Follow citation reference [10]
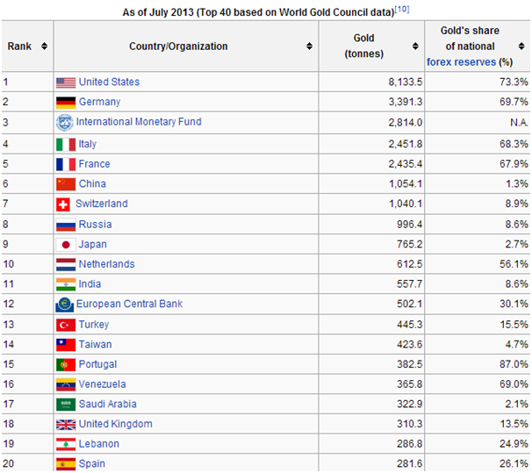532x473 pixels. (x=400, y=8)
